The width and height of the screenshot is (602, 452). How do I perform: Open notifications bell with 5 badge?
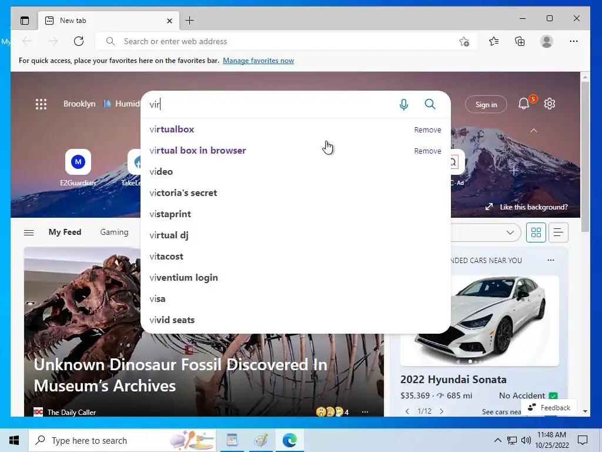(x=524, y=104)
